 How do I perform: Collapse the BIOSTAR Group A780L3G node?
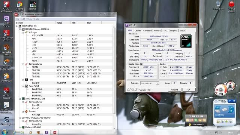20,29
